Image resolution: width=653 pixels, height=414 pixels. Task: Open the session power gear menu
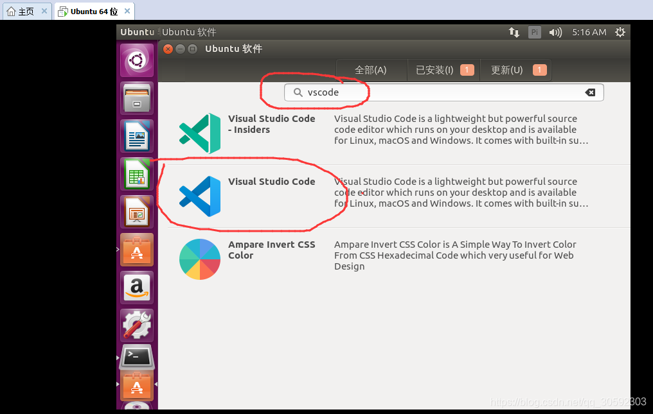pyautogui.click(x=620, y=32)
